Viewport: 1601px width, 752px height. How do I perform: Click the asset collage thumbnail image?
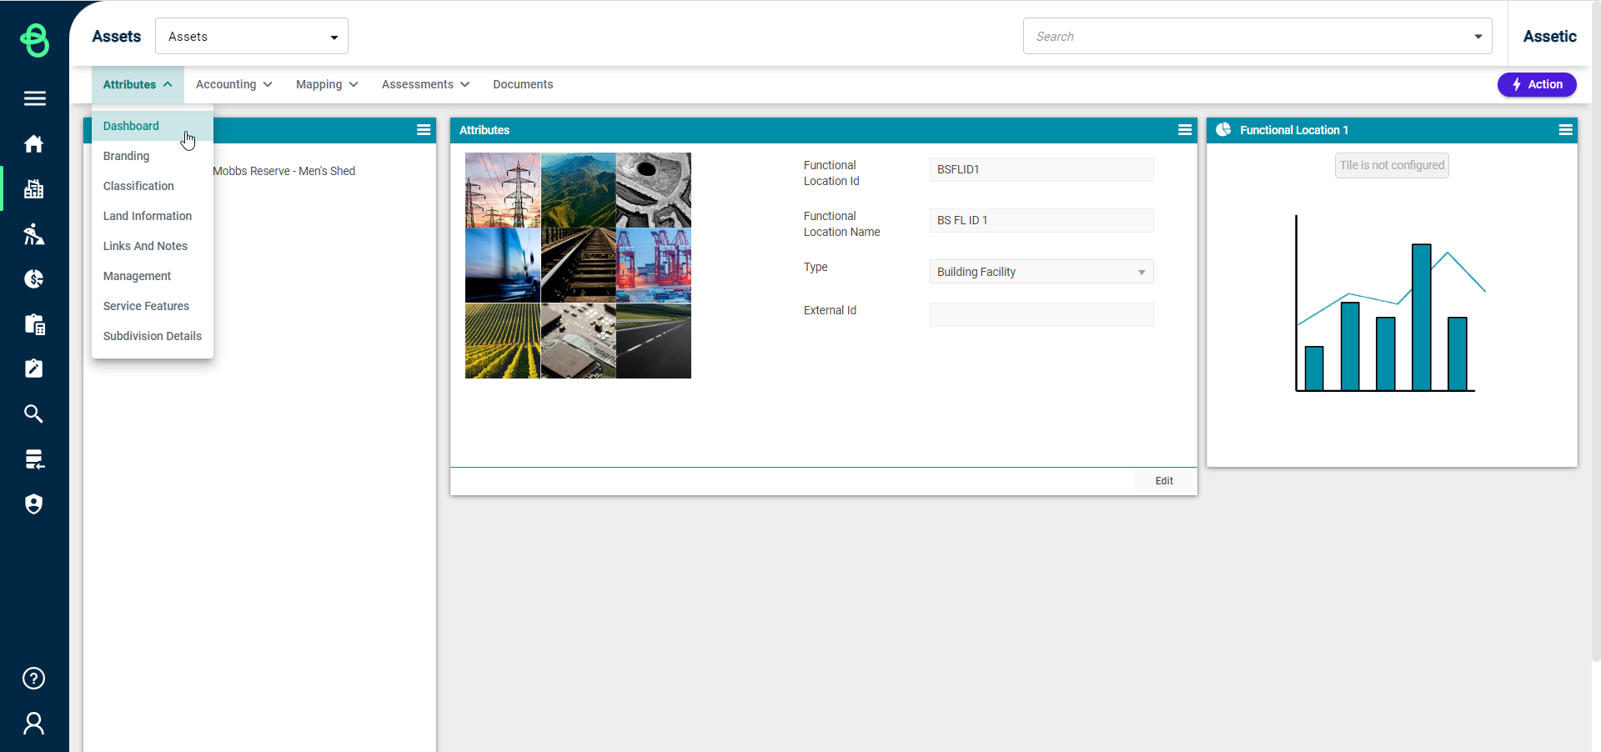click(x=578, y=265)
